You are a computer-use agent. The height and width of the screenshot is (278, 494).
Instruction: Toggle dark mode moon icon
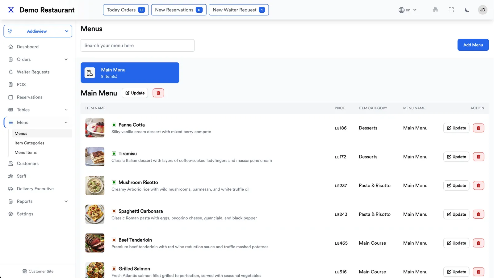tap(467, 10)
